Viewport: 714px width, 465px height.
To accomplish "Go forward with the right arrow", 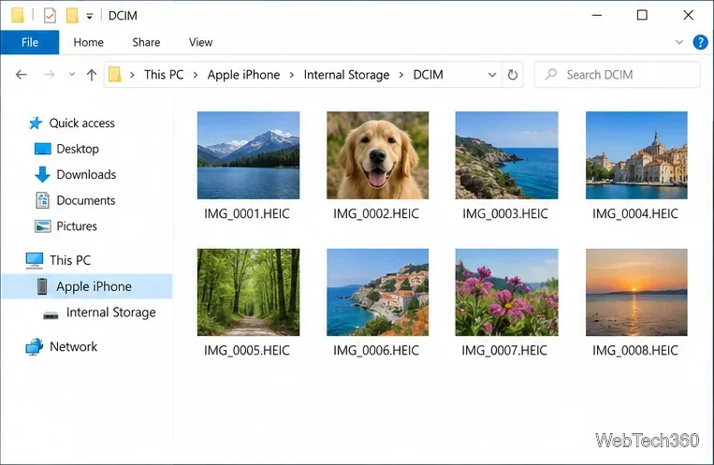I will coord(49,75).
